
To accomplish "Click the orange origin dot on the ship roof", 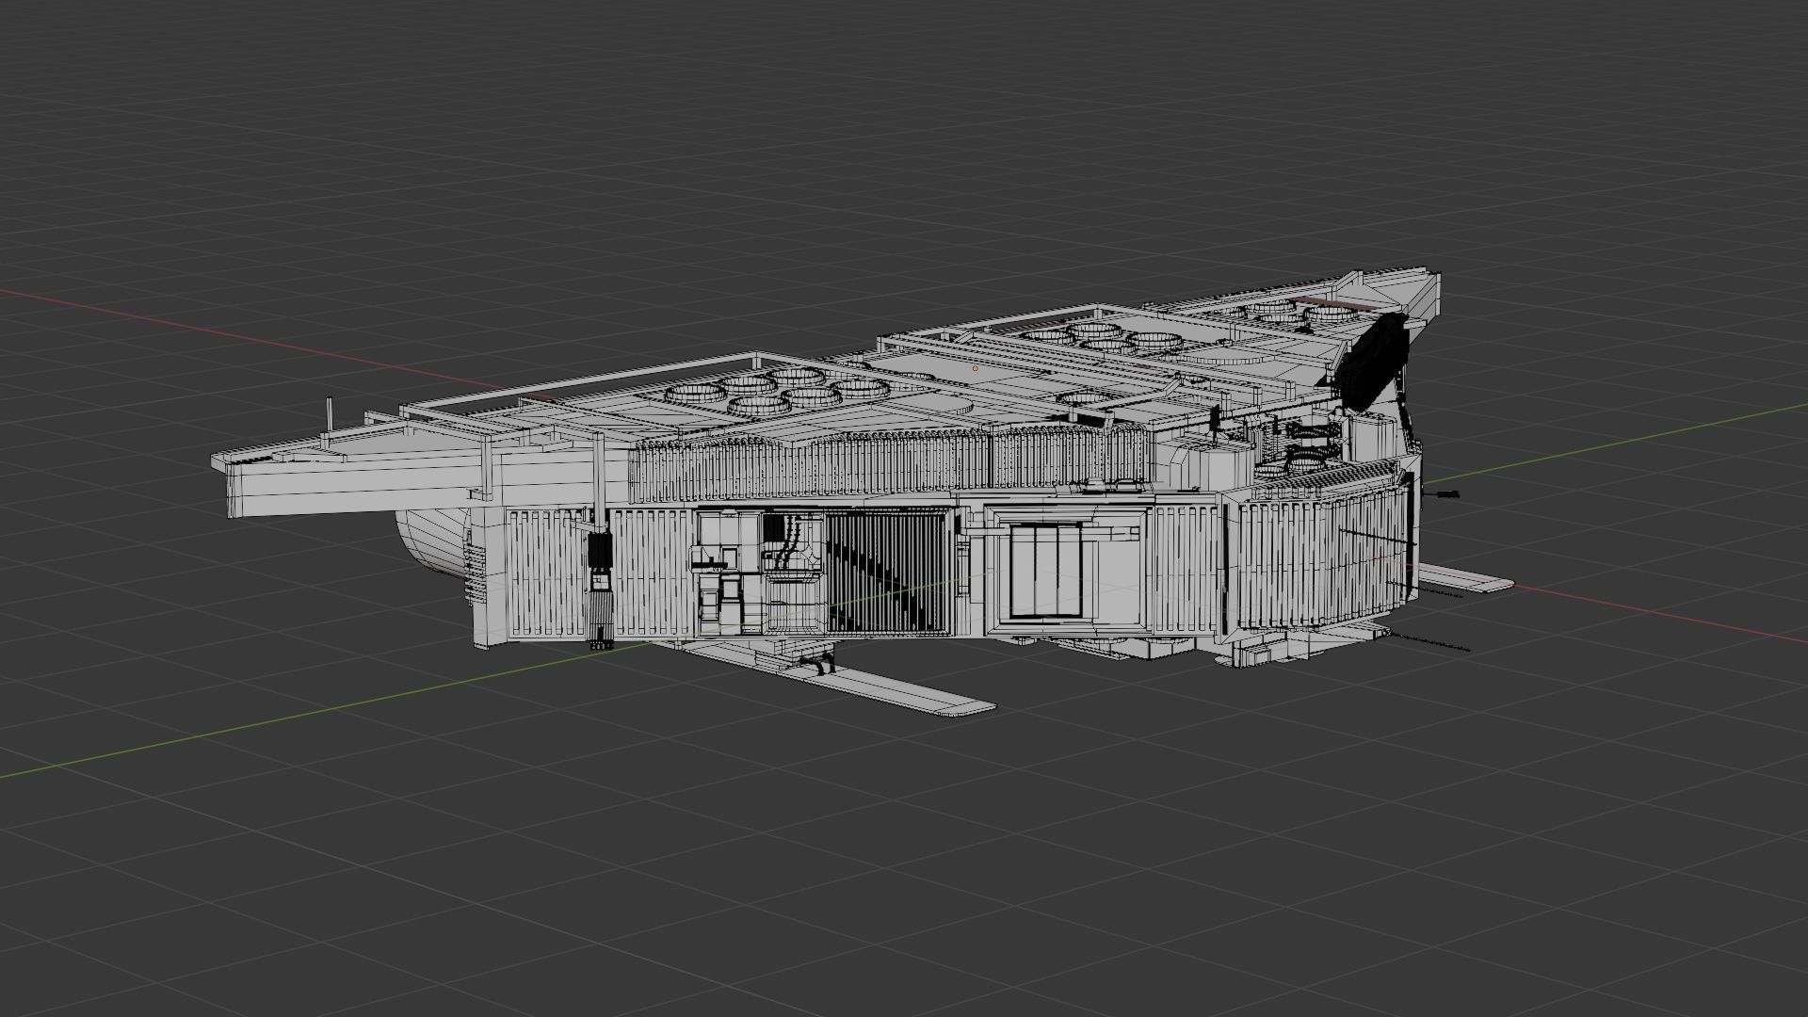I will pyautogui.click(x=975, y=369).
